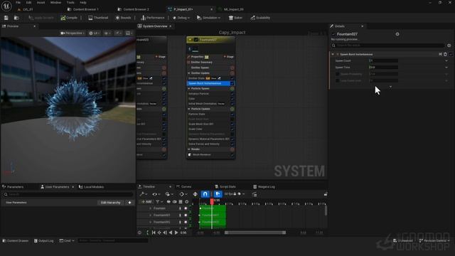Add a user parameter with plus button
Image resolution: width=455 pixels, height=256 pixels.
click(x=129, y=203)
